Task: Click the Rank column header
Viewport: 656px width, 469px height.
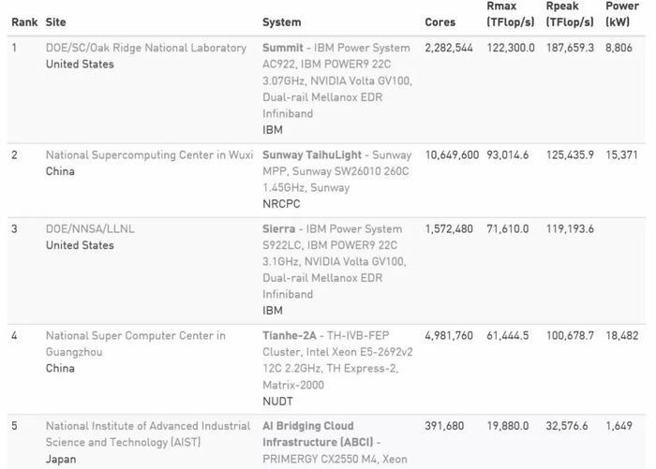Action: coord(24,22)
